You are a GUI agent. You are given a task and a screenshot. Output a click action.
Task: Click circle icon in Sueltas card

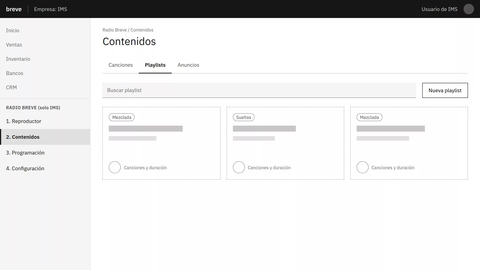click(239, 167)
